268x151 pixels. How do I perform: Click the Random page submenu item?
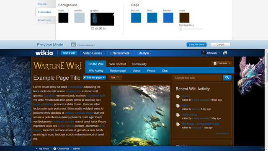pyautogui.click(x=118, y=70)
